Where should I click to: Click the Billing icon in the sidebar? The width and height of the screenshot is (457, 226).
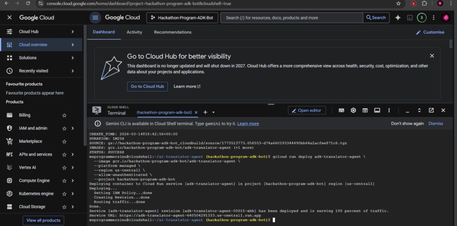tap(9, 115)
